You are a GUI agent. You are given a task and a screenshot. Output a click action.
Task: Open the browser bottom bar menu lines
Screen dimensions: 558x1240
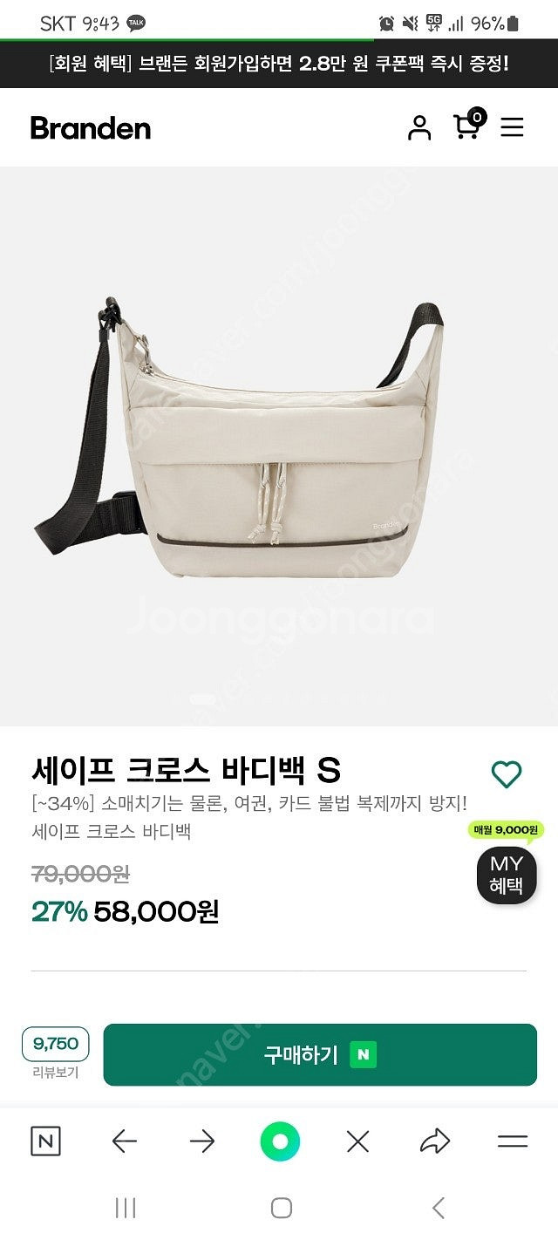513,1141
